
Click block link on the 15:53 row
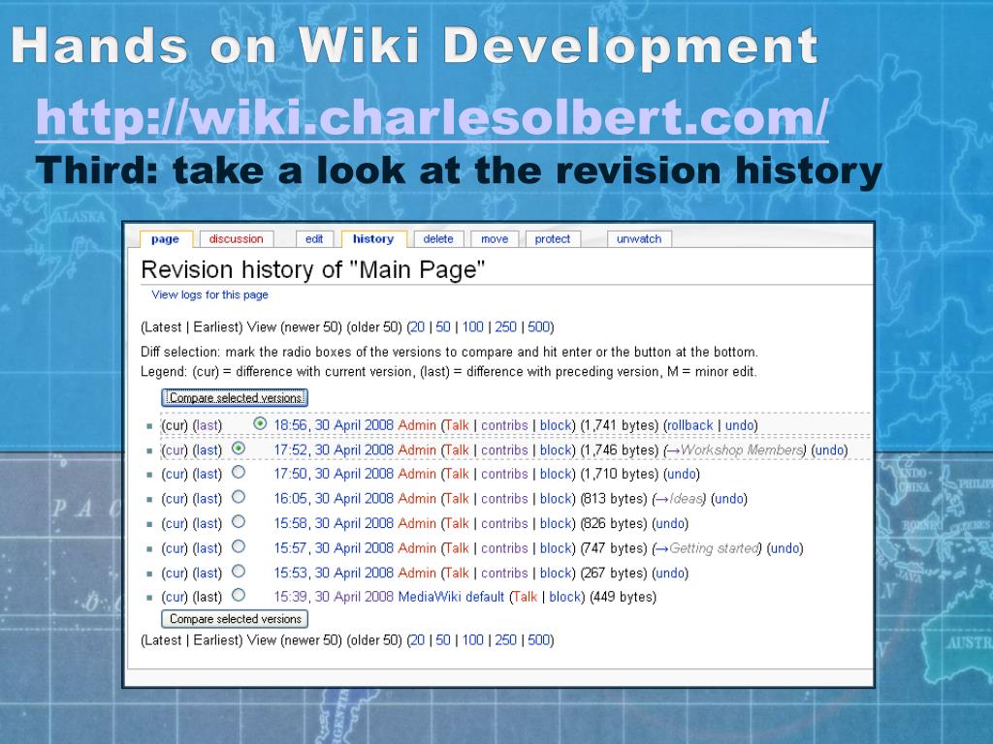click(x=556, y=573)
